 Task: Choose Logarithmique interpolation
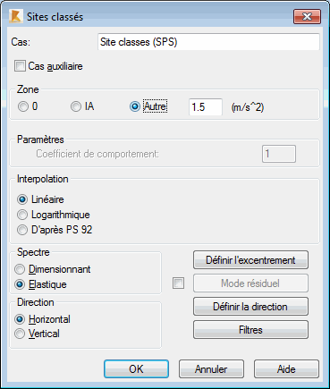click(x=22, y=215)
